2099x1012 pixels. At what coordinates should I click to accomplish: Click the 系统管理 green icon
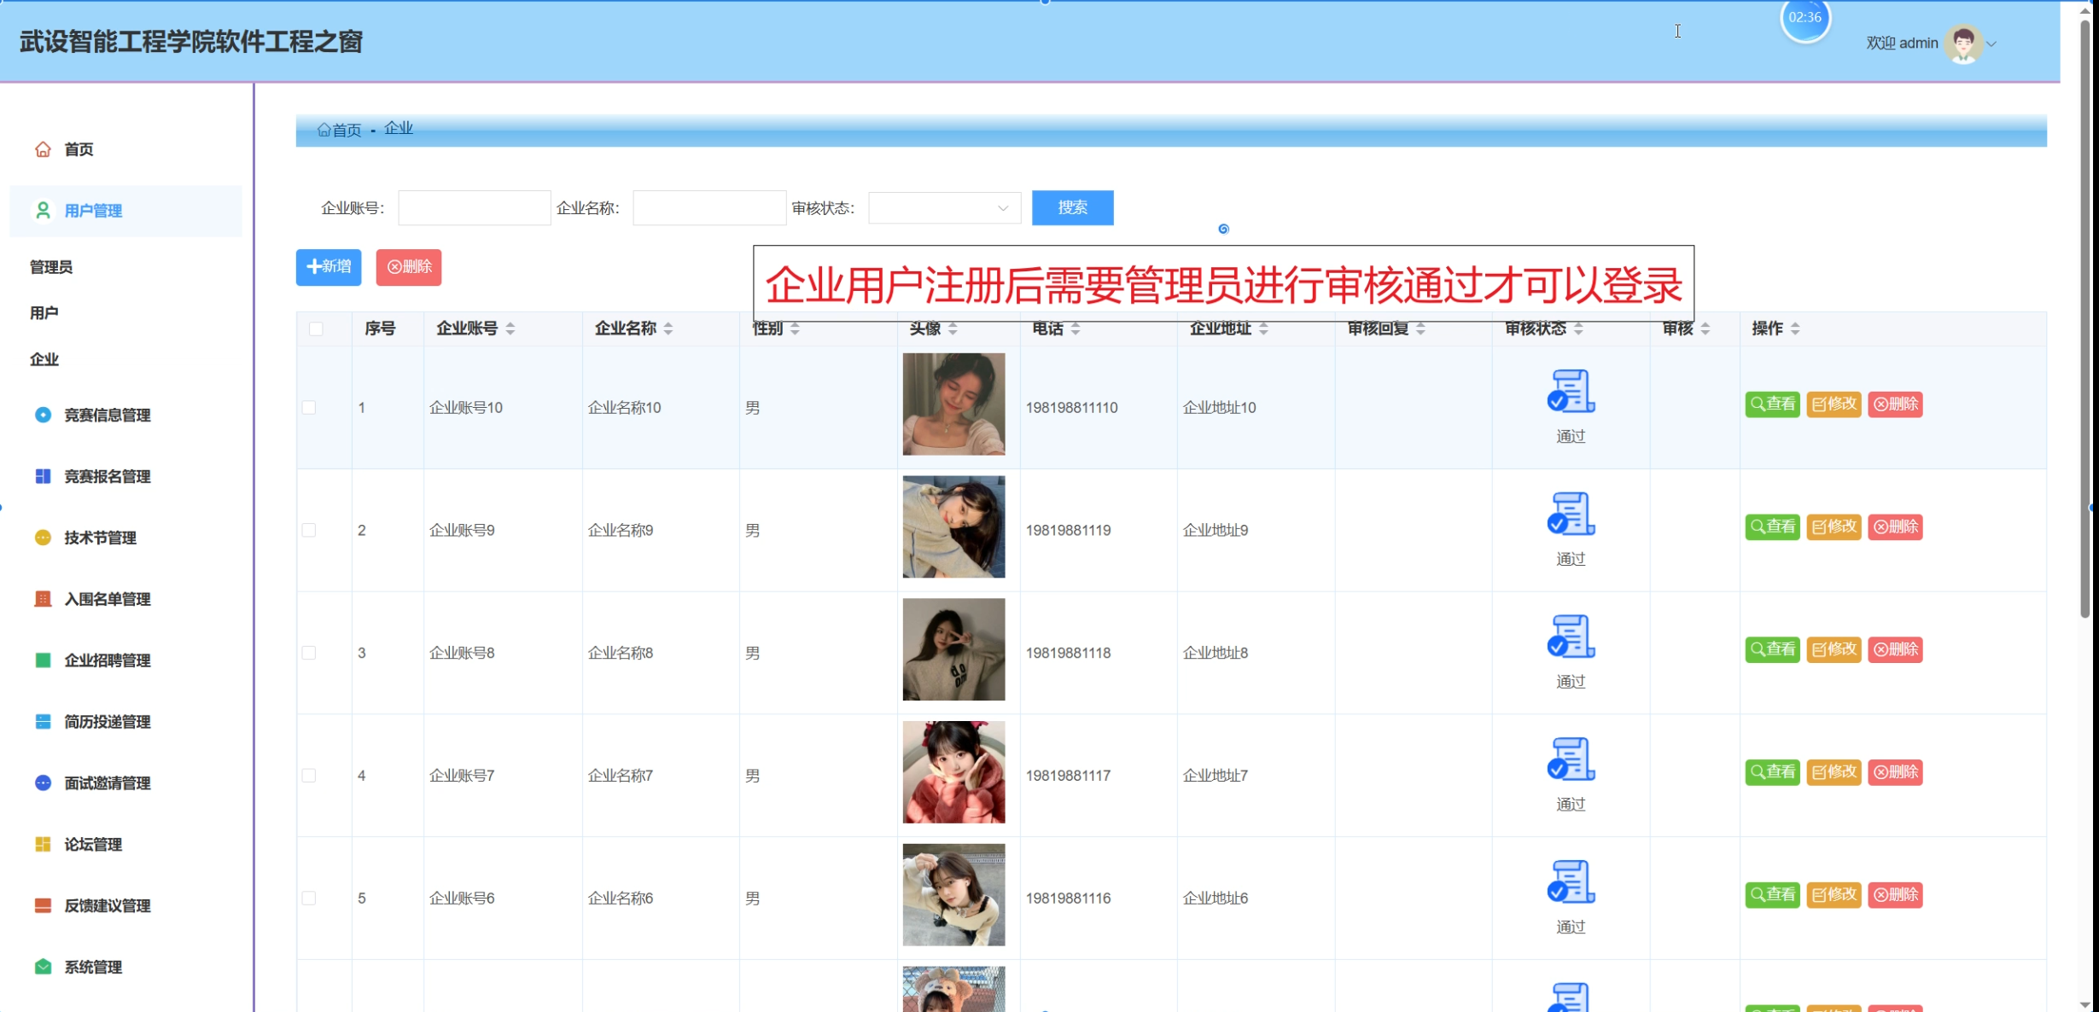tap(43, 968)
